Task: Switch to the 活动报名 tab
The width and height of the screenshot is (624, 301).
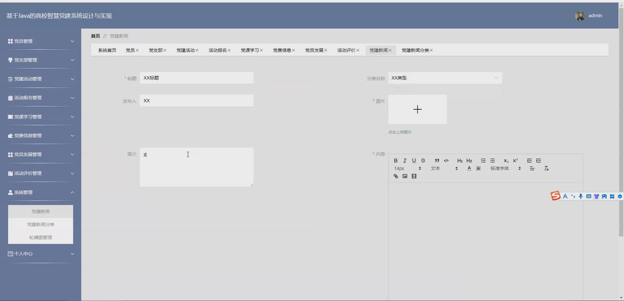Action: 218,50
